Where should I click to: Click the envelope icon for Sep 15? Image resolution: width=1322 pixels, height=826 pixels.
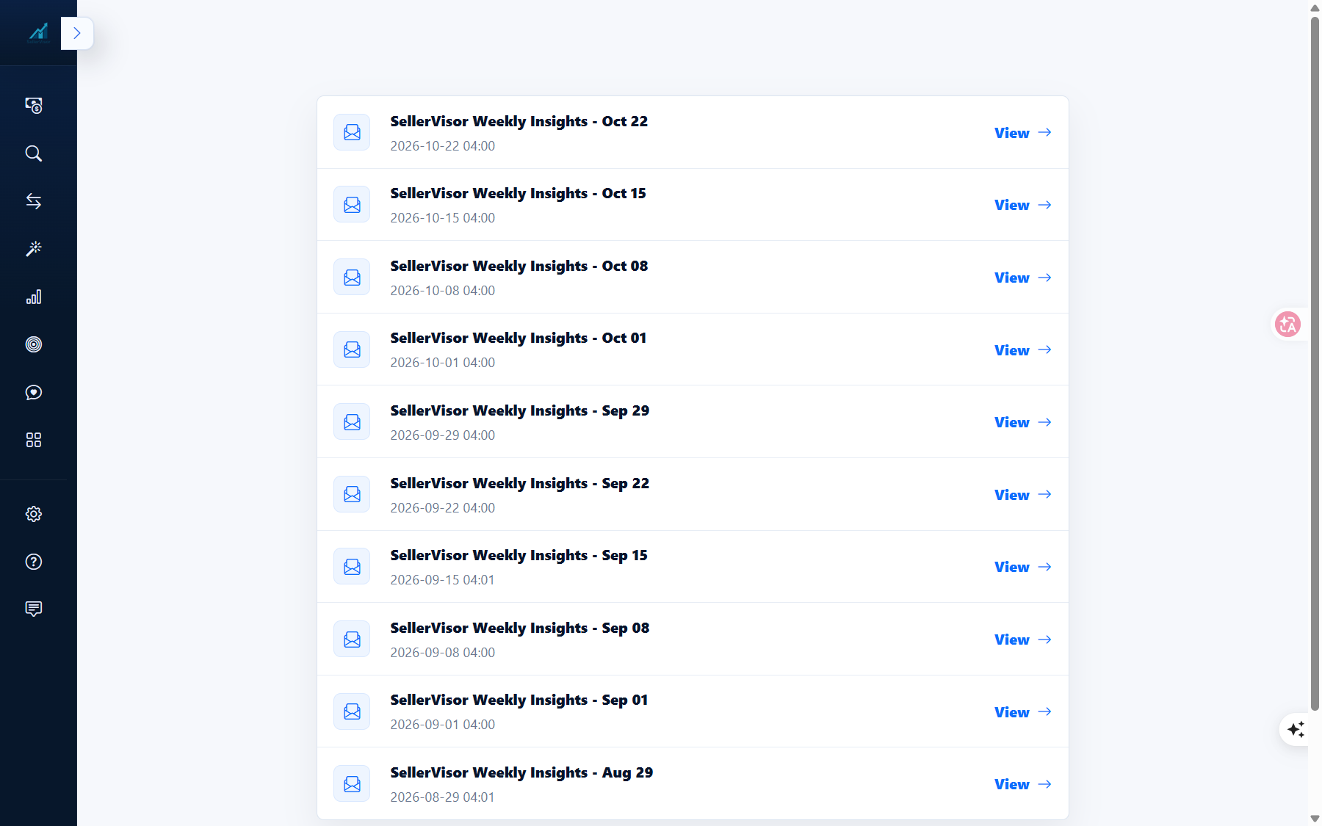pyautogui.click(x=352, y=566)
